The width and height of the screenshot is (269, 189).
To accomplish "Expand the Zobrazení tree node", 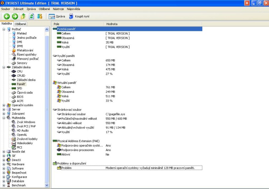I will [x=4, y=114].
